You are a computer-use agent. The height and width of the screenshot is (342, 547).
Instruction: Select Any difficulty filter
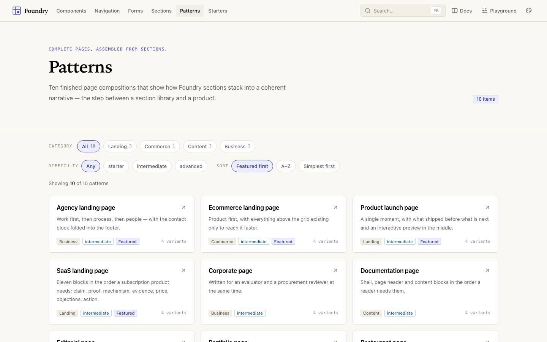pos(91,166)
